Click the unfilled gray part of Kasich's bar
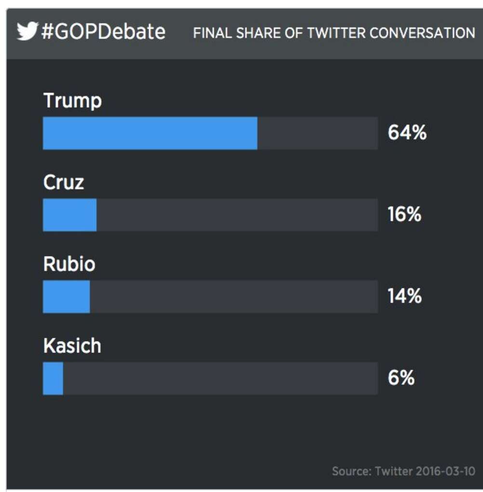 220,378
